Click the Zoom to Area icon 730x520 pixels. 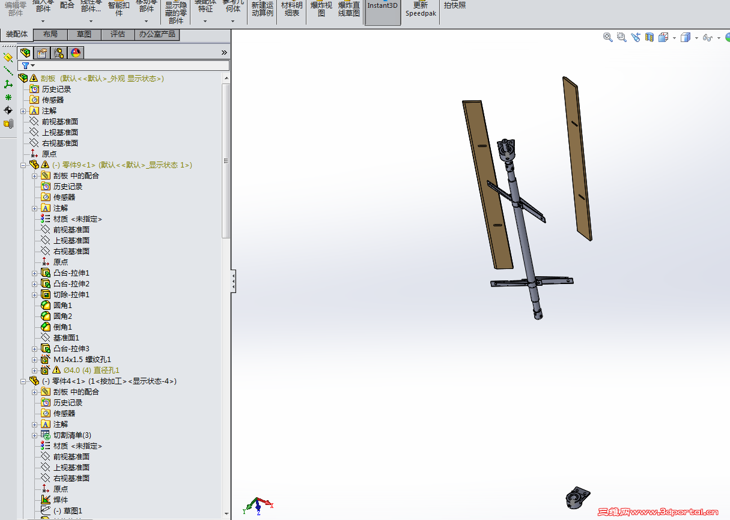click(622, 37)
